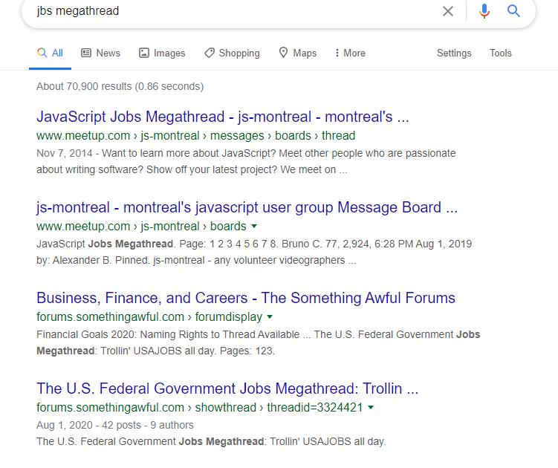Expand dropdown arrow beside meetup.com boards URL
Image resolution: width=558 pixels, height=468 pixels.
click(255, 227)
